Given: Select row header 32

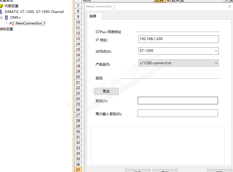Looking at the screenshot, I should pyautogui.click(x=78, y=143).
